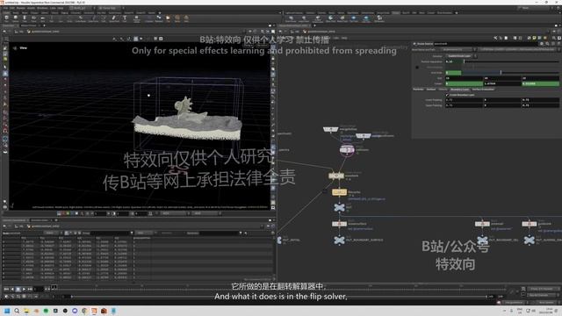Viewport: 562px width, 316px height.
Task: Click the Beach Tank shelf tool
Action: tap(342, 18)
